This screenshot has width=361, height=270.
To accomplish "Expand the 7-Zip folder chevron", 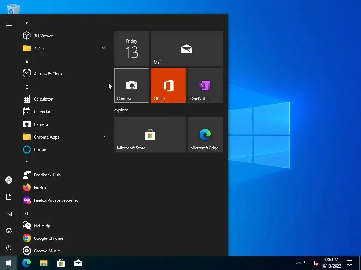I will tap(104, 48).
